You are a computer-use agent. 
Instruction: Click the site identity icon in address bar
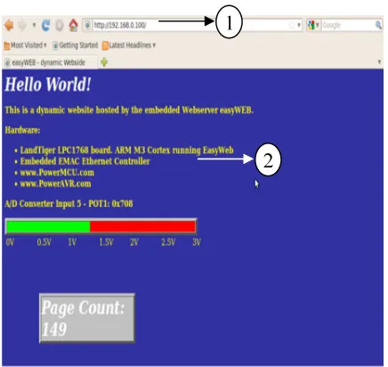tap(87, 25)
